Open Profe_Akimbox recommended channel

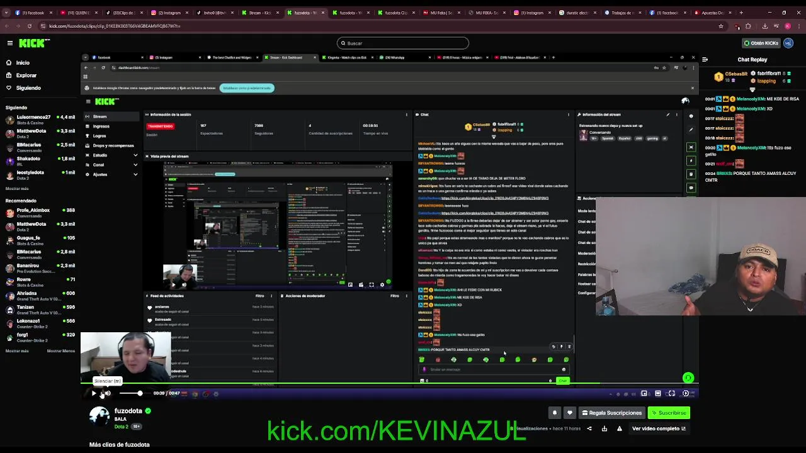click(x=40, y=213)
